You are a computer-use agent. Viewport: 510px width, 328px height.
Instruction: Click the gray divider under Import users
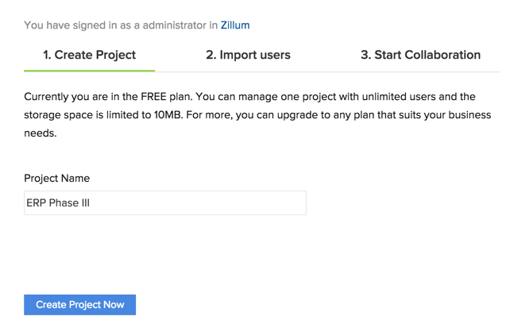[x=248, y=71]
